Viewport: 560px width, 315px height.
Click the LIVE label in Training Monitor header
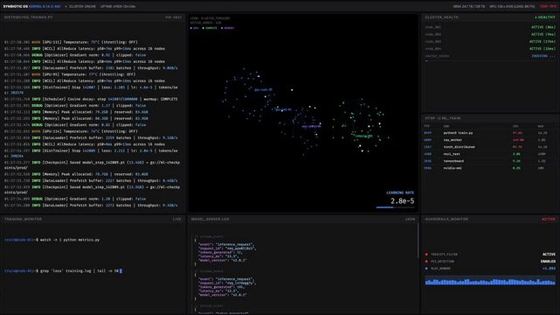(177, 219)
